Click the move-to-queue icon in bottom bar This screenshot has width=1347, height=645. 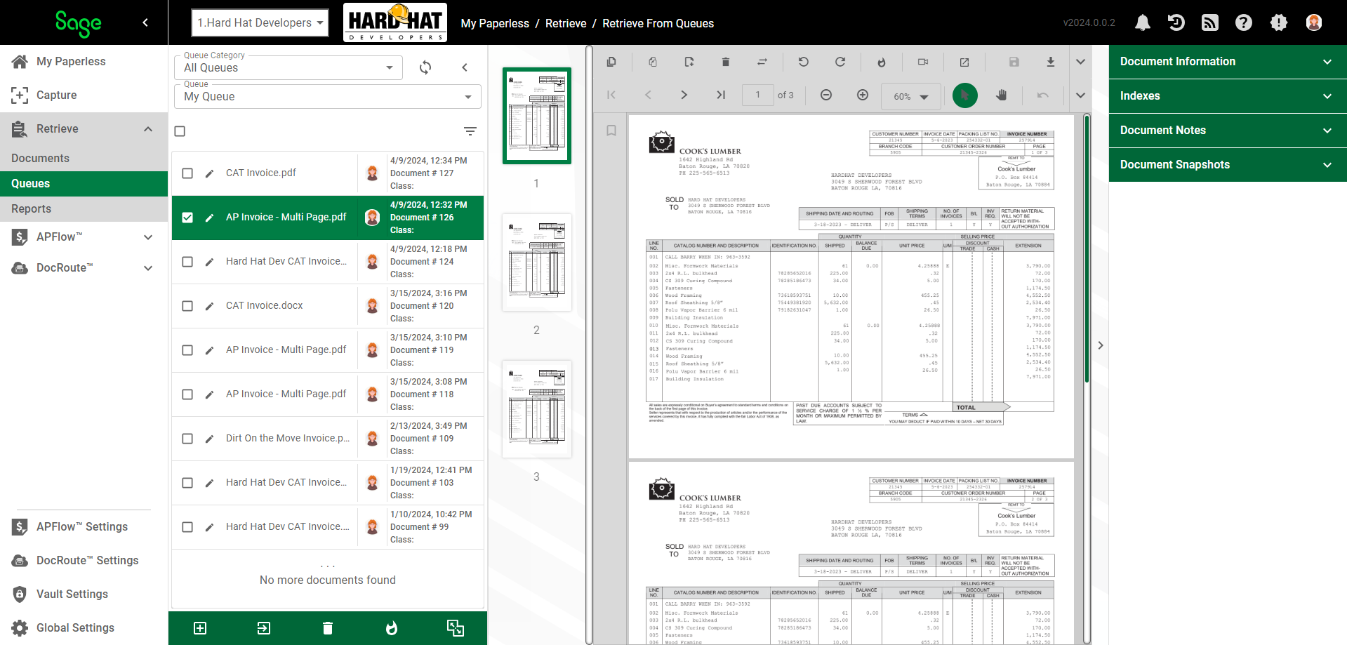(x=264, y=628)
